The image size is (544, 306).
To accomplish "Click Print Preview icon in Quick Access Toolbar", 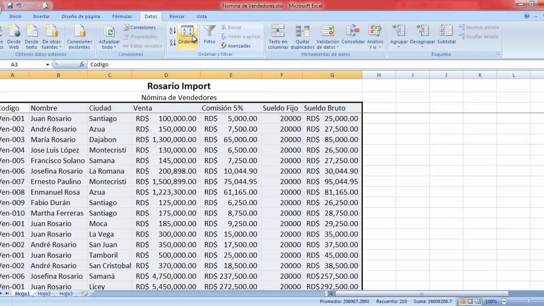I will point(46,6).
